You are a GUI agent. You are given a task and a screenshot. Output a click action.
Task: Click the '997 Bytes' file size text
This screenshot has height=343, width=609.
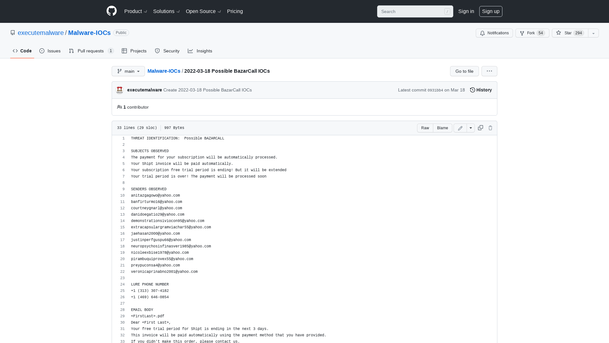tap(174, 128)
